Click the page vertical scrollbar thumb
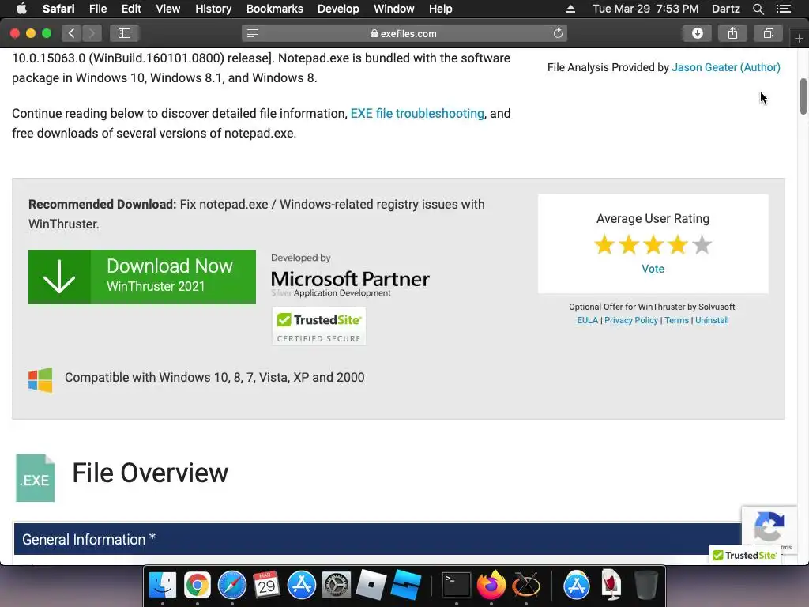The image size is (809, 607). pyautogui.click(x=803, y=96)
